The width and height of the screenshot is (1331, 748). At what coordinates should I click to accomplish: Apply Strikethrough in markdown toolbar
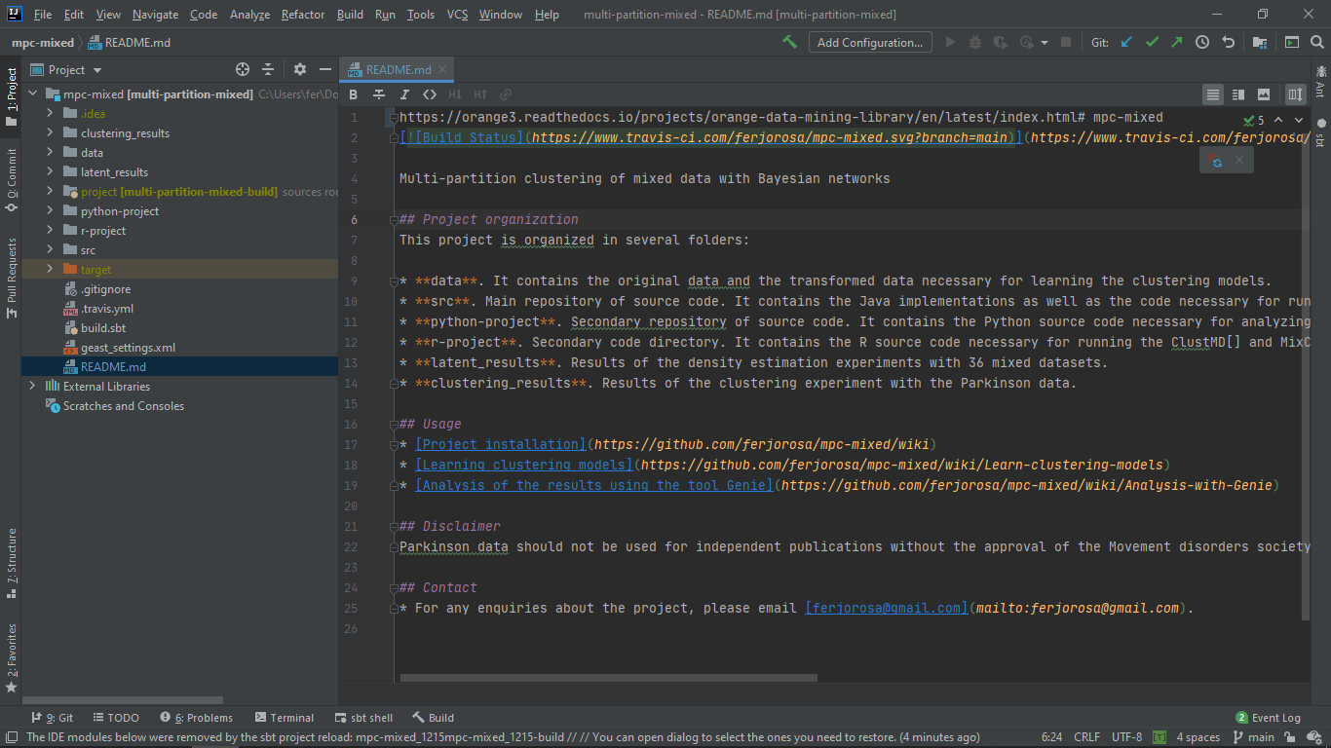379,94
